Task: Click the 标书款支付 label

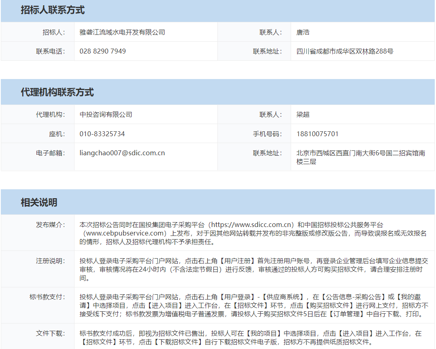Action: 47,297
